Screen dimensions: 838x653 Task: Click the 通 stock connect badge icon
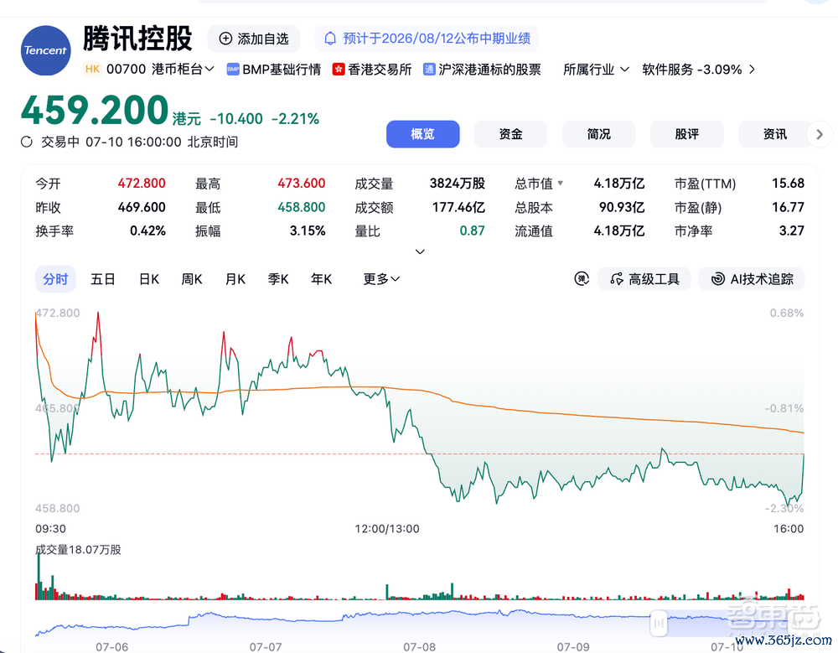coord(429,70)
